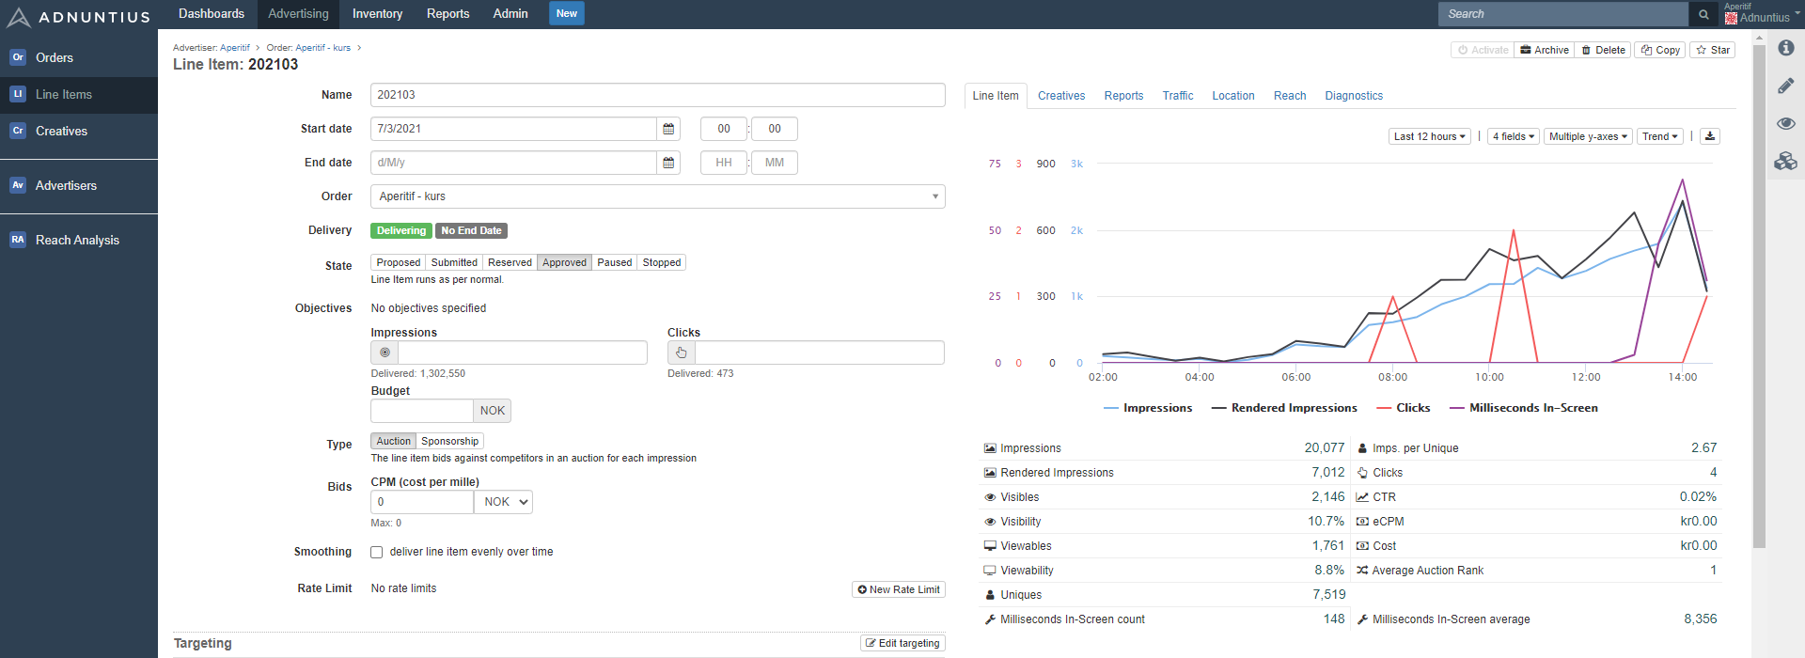Viewport: 1805px width, 658px height.
Task: Expand the Order selection dropdown
Action: 657,196
